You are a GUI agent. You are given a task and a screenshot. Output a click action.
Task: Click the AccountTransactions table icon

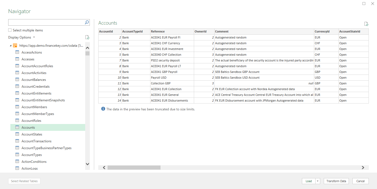17,141
